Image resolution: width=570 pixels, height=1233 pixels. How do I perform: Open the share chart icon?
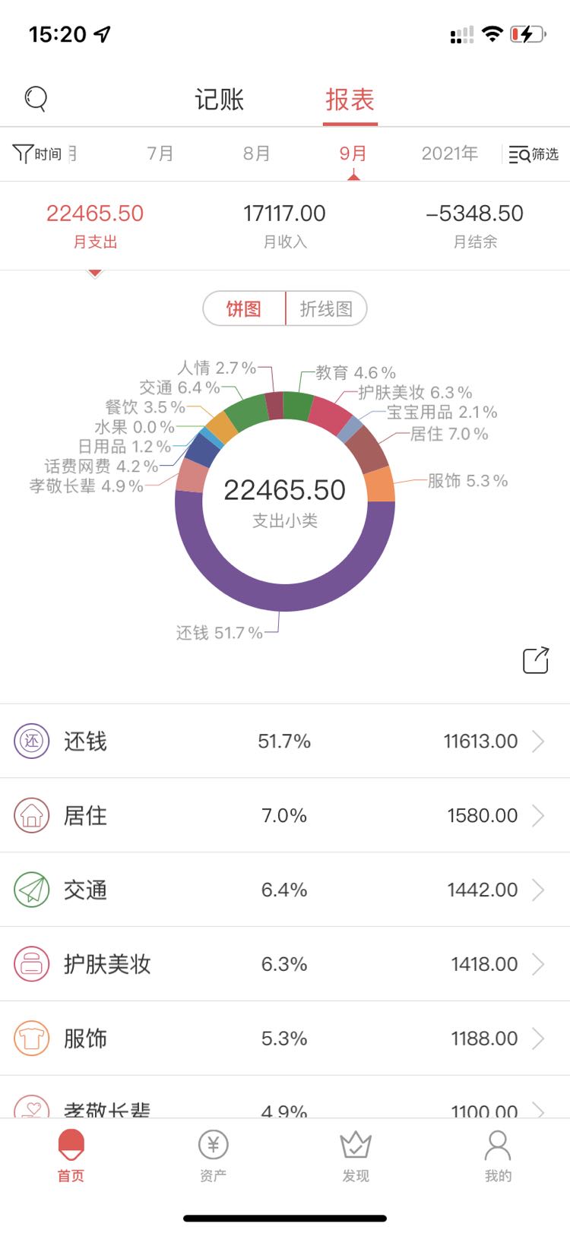click(x=536, y=660)
